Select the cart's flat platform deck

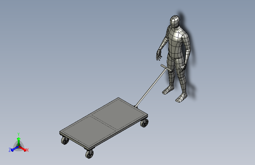tap(104, 123)
